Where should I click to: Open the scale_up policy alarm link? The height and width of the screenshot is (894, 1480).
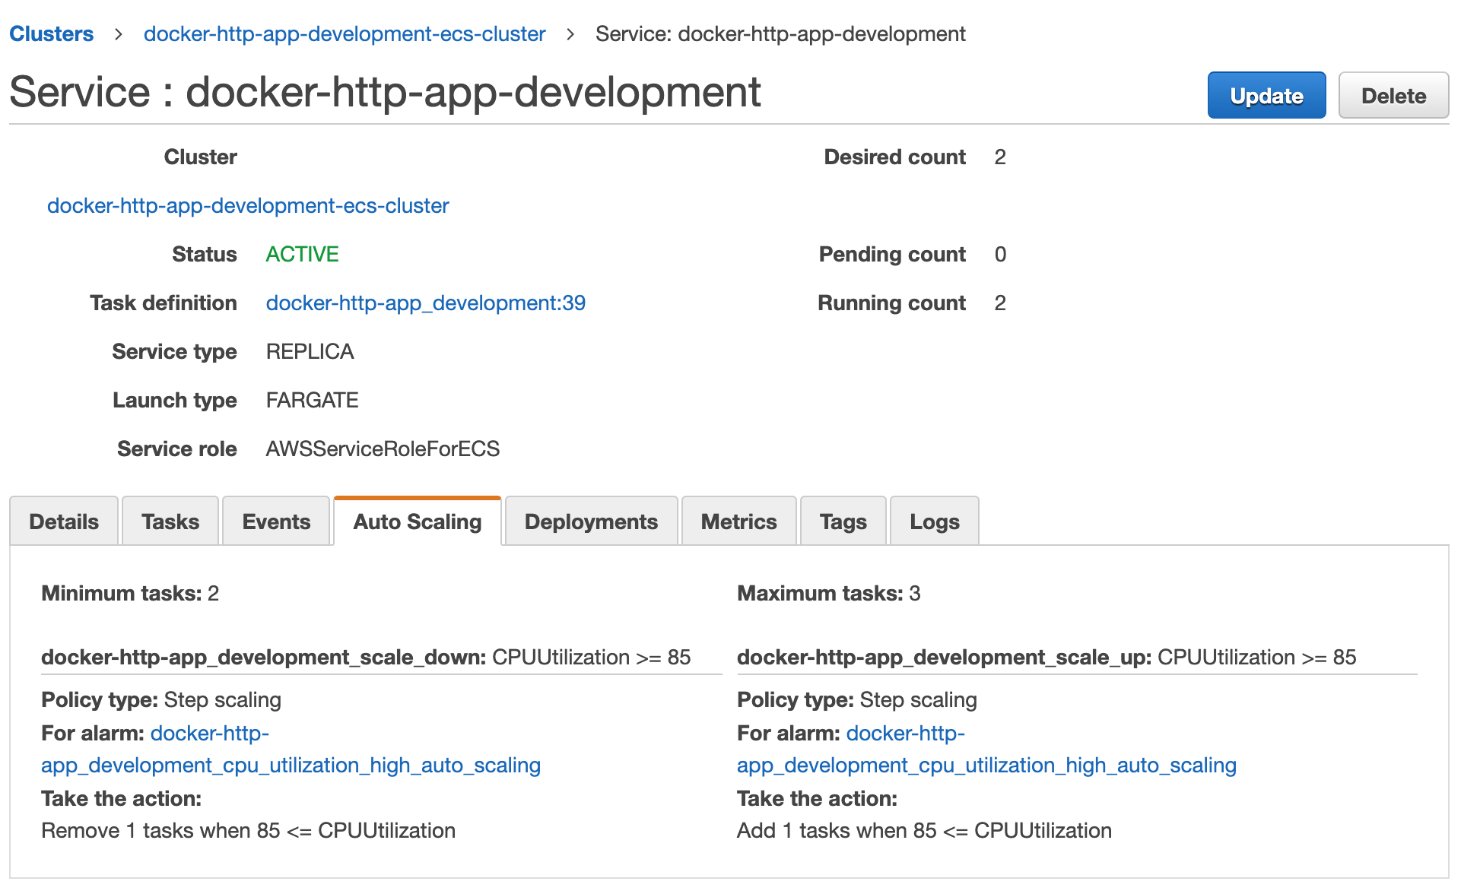click(x=986, y=766)
